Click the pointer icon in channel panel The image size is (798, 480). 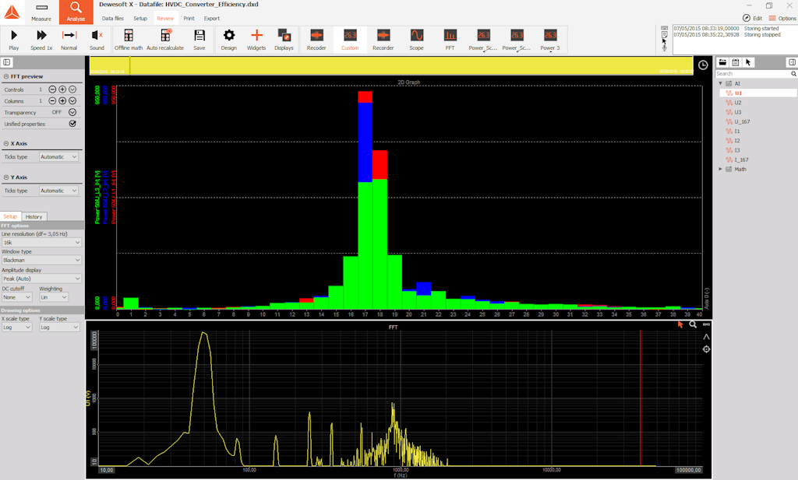[748, 62]
